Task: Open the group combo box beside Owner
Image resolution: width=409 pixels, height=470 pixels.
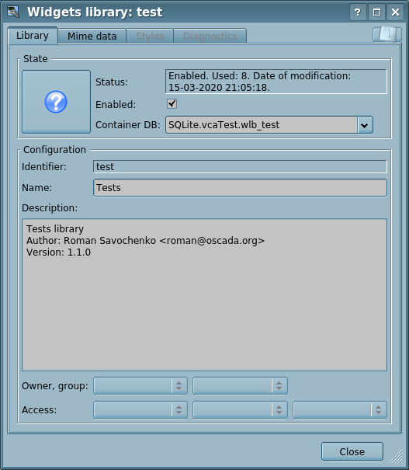Action: 240,386
